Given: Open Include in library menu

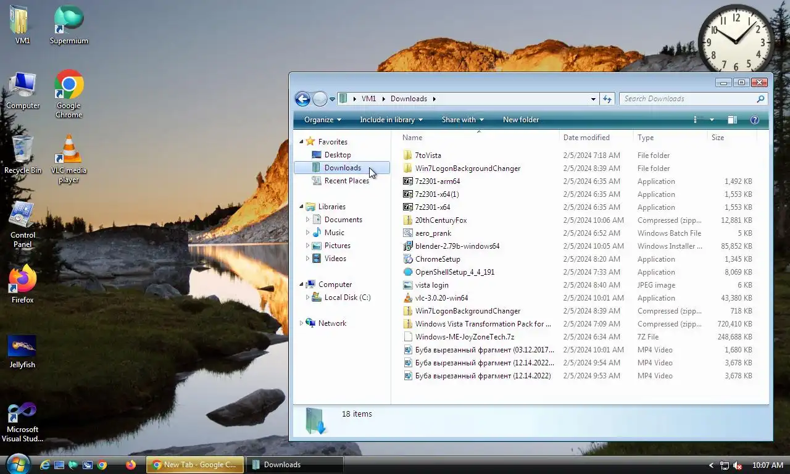Looking at the screenshot, I should tap(391, 120).
